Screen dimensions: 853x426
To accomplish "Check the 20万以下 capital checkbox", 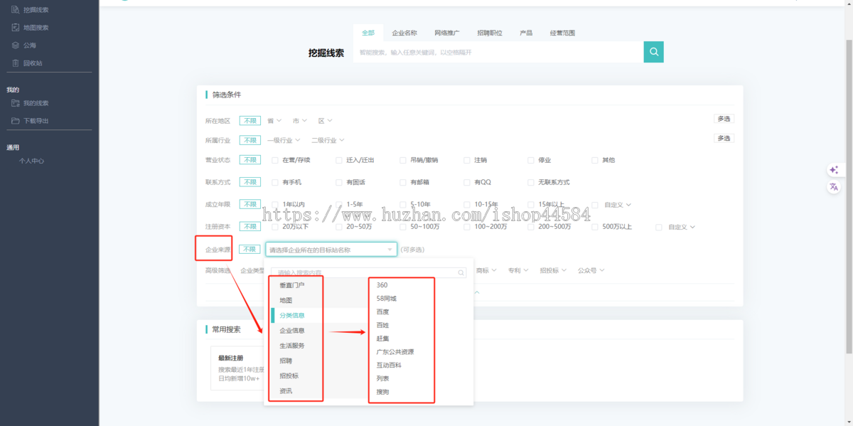I will (x=275, y=227).
